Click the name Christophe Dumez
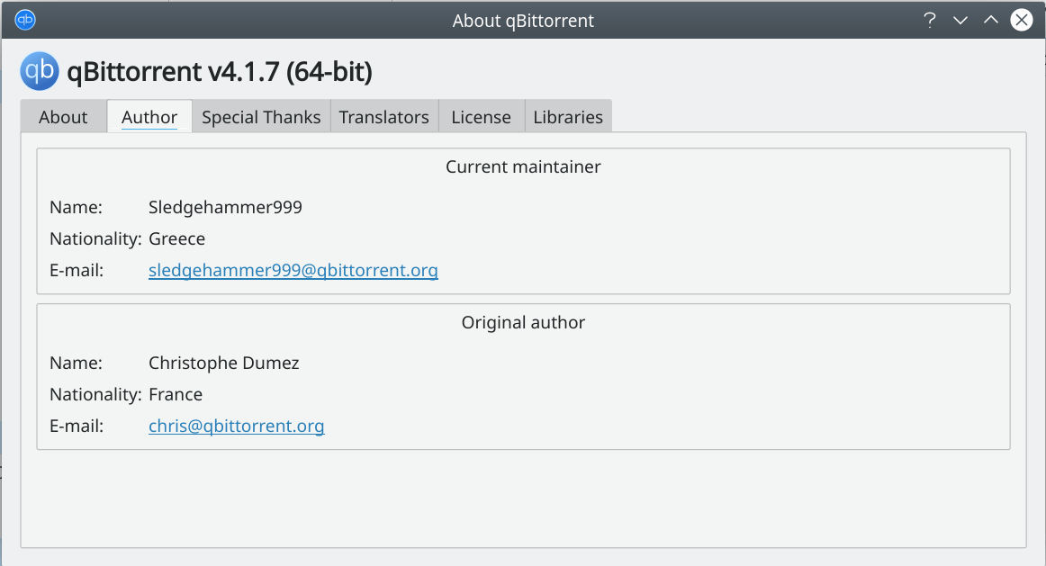1046x566 pixels. (223, 364)
